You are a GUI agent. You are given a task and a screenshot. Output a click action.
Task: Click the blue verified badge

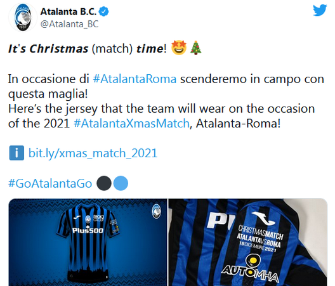click(104, 11)
